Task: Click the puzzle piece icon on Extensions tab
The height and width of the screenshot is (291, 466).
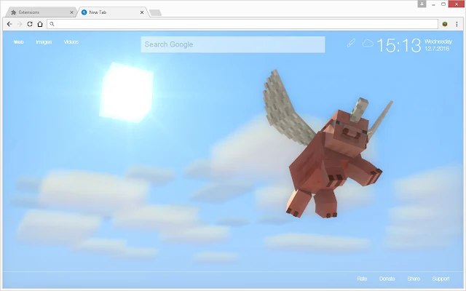Action: point(13,12)
